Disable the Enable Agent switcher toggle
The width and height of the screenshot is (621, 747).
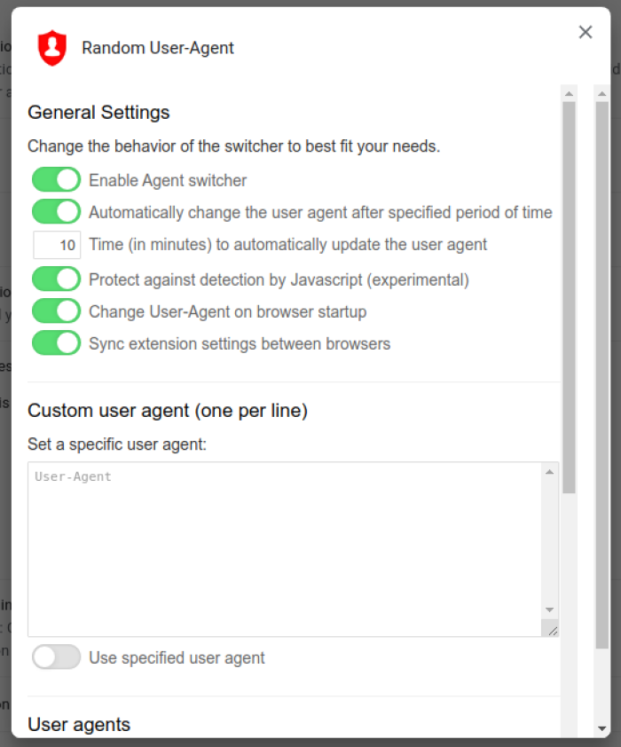click(56, 178)
